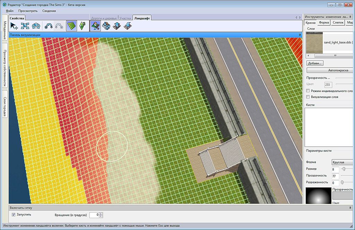Click the green plumbob Sims icon

(82, 26)
